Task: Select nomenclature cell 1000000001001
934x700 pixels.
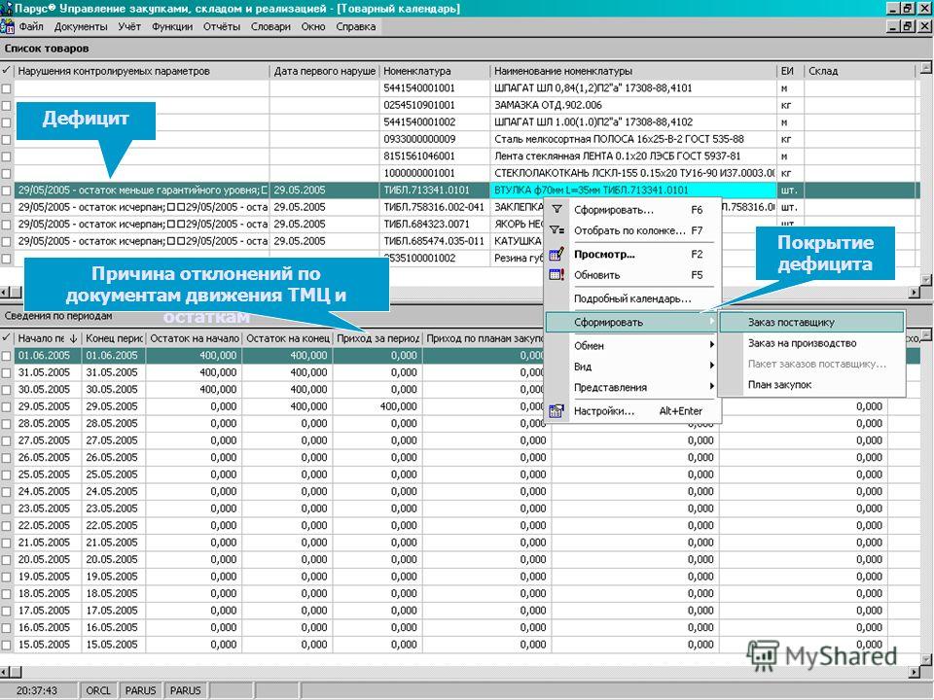Action: tap(434, 173)
